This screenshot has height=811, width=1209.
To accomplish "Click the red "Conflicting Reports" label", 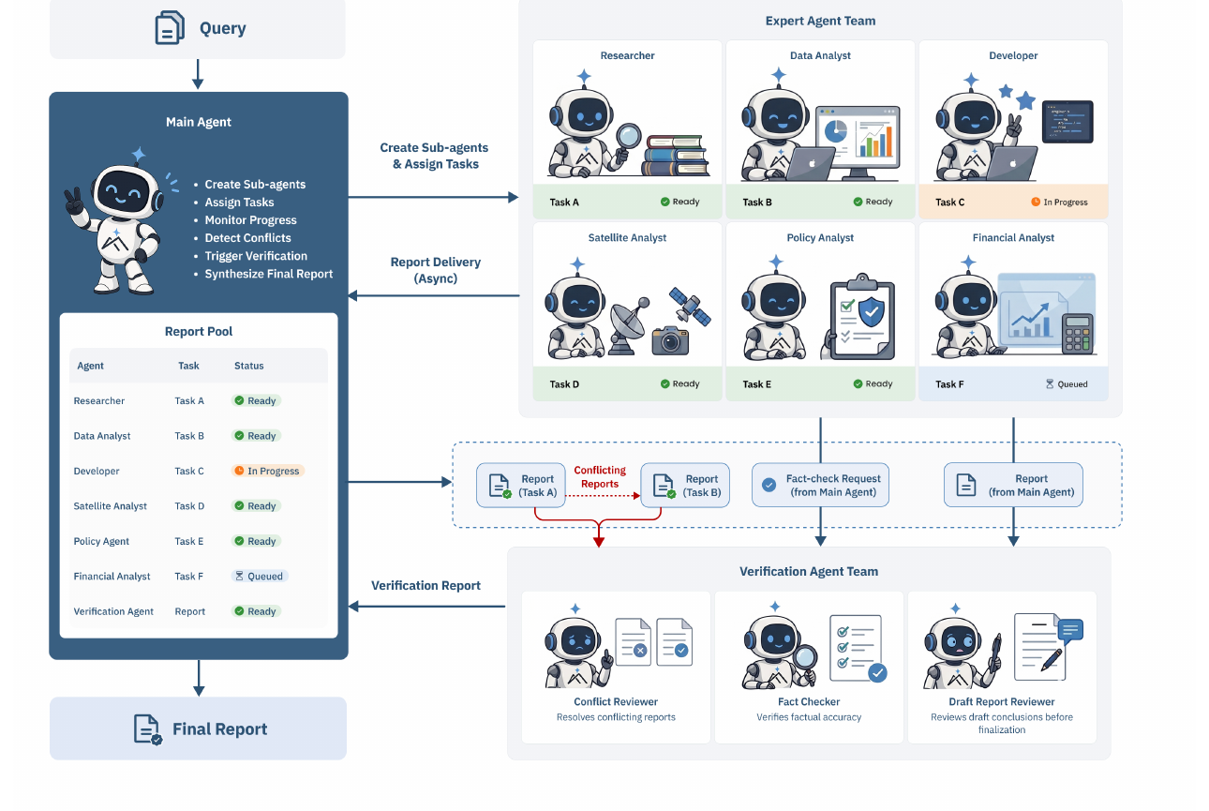I will 600,477.
